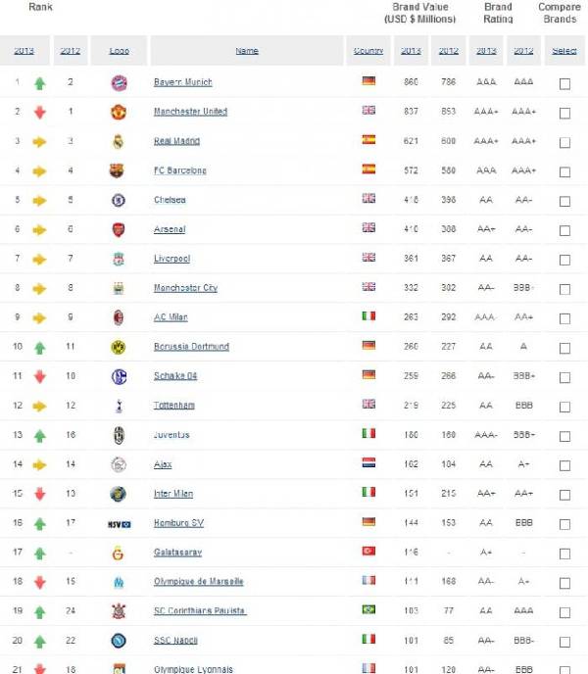Click the Manchester United crest icon
Screen dimensions: 588x674
coord(119,112)
